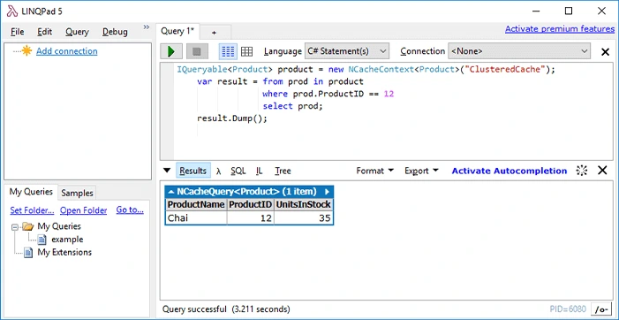Click the Add connection star icon
Viewport: 619px width, 320px height.
coord(26,51)
